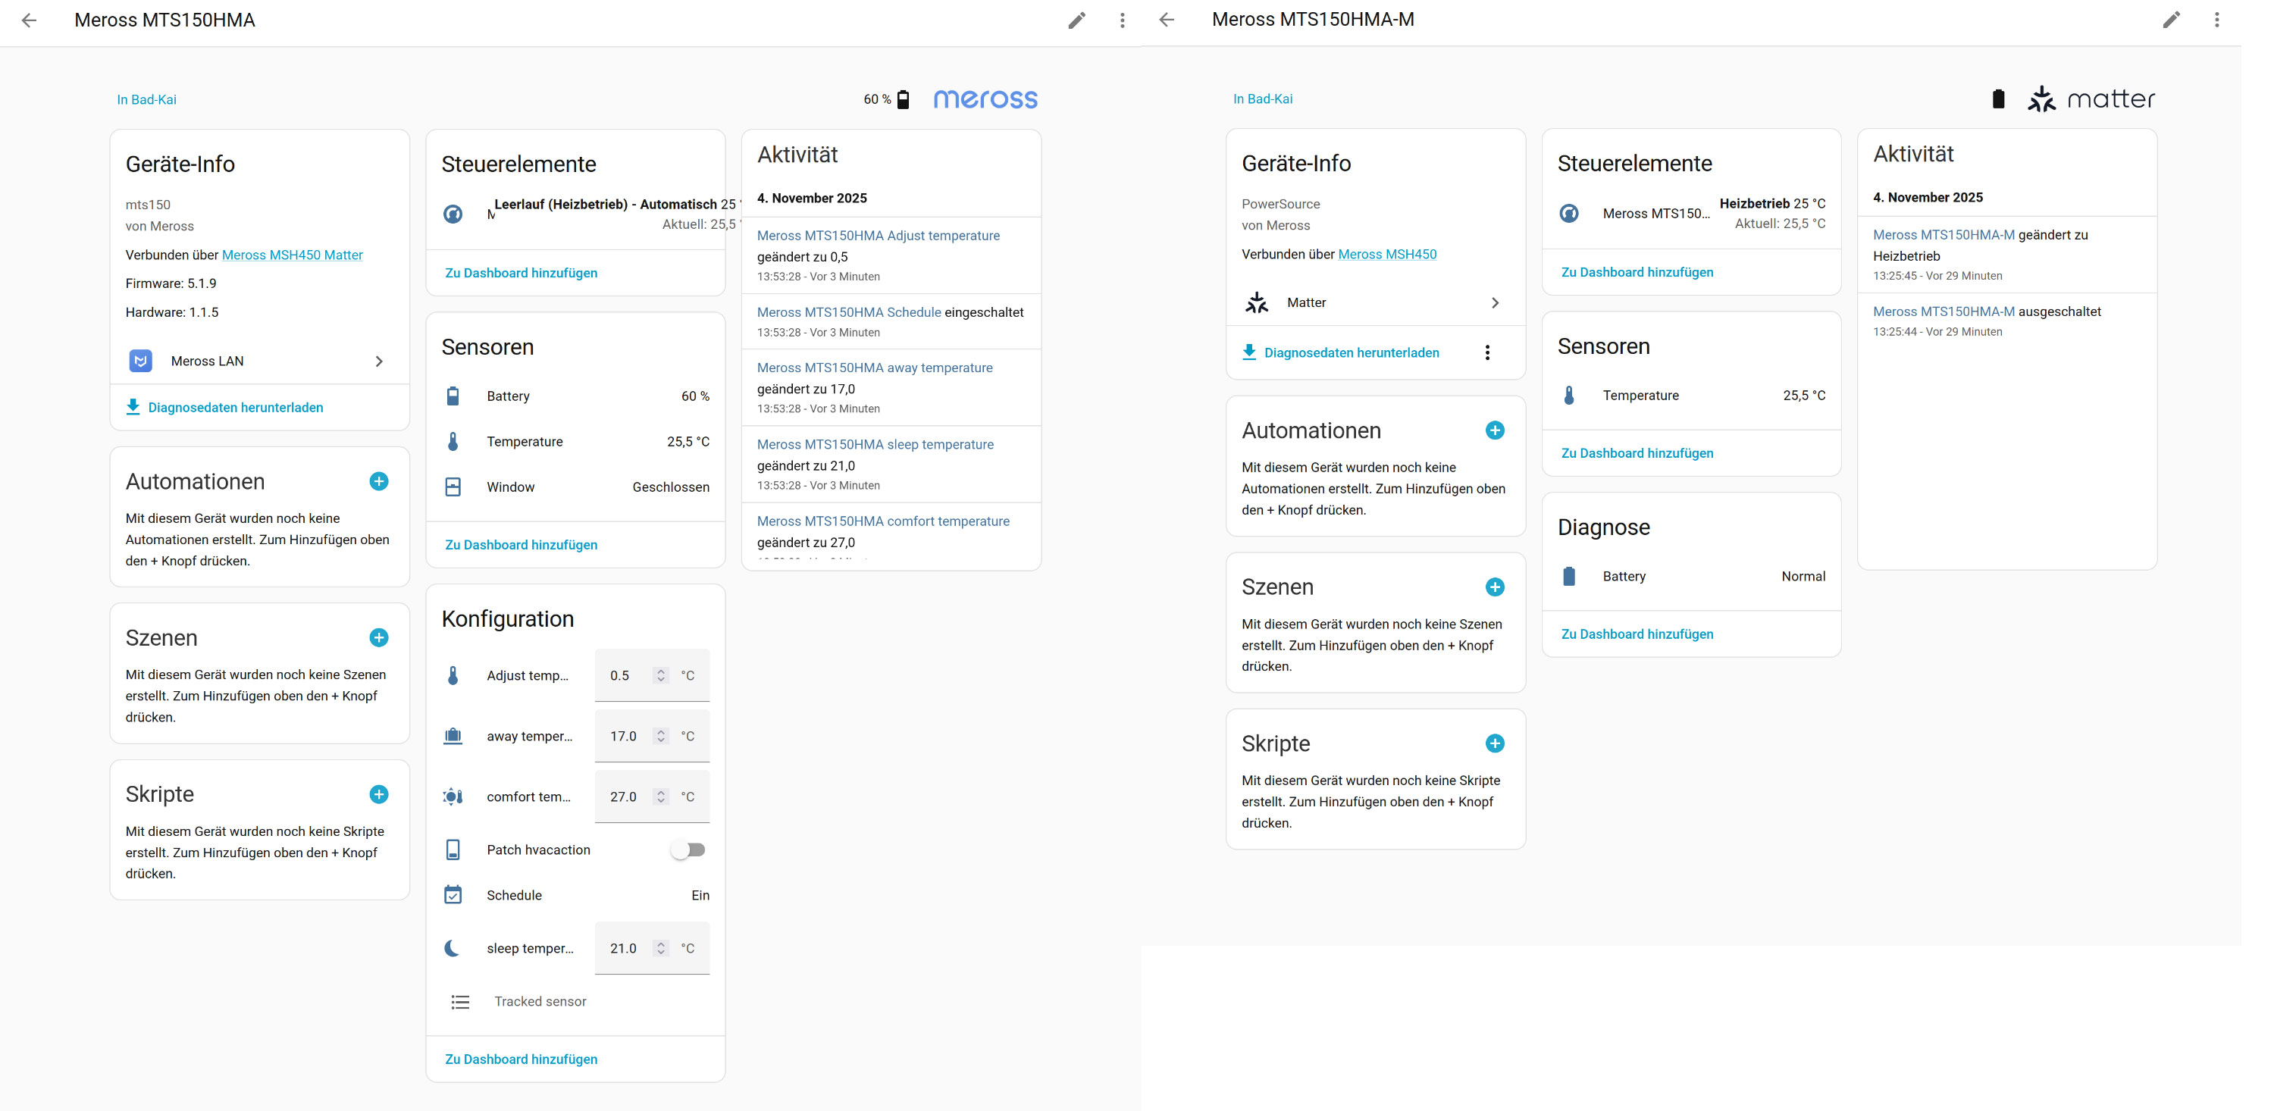The height and width of the screenshot is (1111, 2274).
Task: Click the Meross brand logo
Action: pyautogui.click(x=985, y=99)
